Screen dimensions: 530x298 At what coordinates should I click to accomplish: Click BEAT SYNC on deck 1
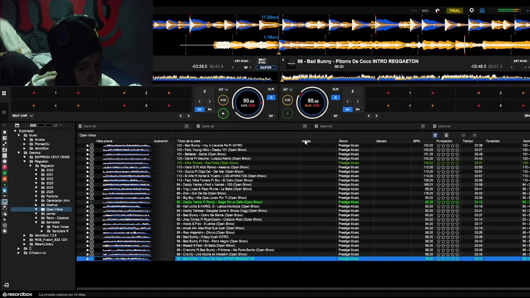point(262,61)
